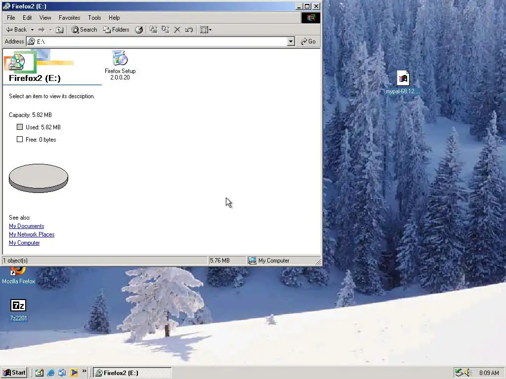
Task: Launch Outlook Express from quick launch
Action: click(x=62, y=373)
